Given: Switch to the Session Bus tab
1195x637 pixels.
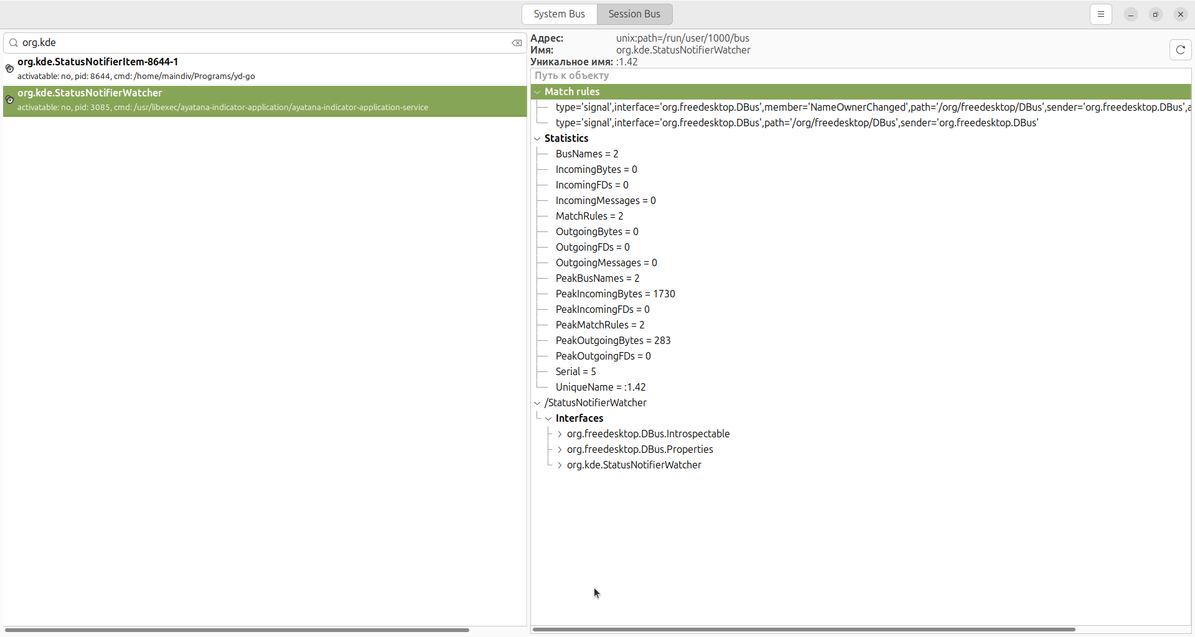Looking at the screenshot, I should (x=634, y=14).
